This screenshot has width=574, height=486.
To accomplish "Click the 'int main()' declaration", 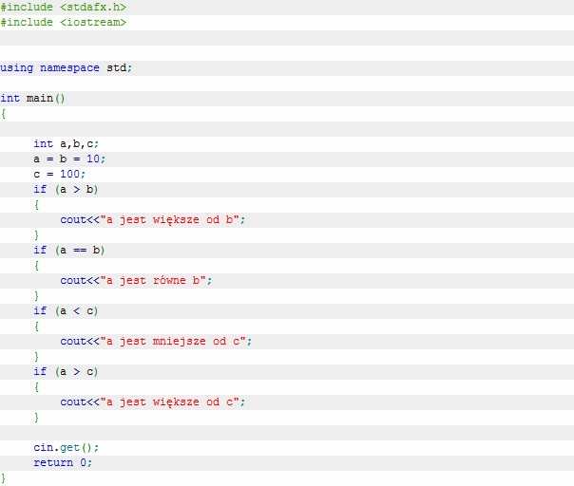I will pyautogui.click(x=32, y=99).
